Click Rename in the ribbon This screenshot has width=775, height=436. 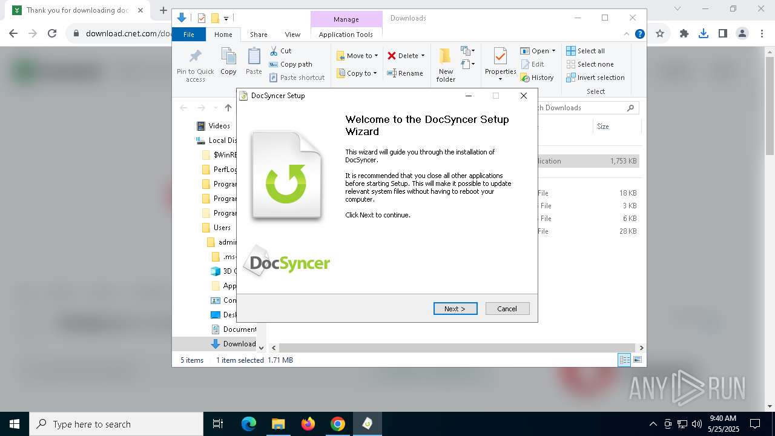(405, 73)
